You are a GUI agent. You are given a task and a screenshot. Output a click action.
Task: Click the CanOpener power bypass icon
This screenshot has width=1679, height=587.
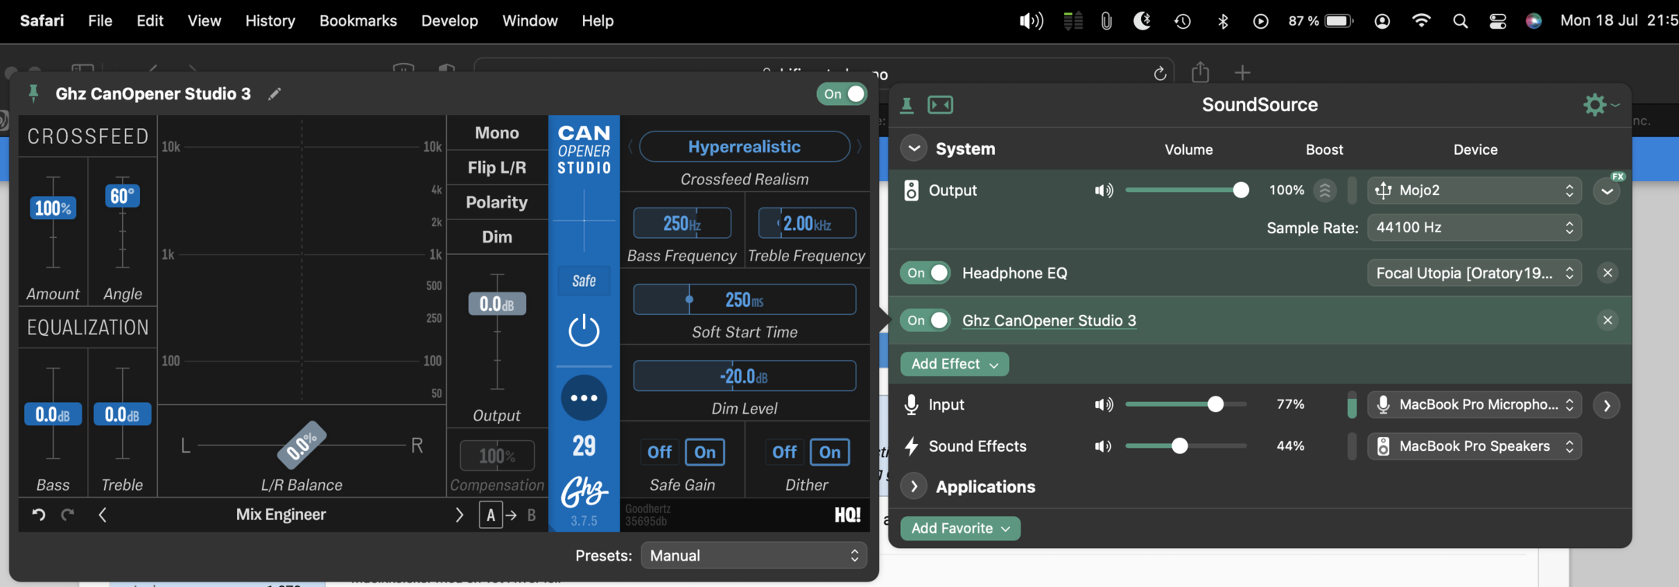(584, 331)
